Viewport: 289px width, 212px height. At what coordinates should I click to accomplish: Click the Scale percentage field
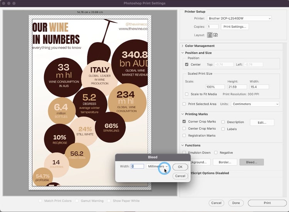pos(215,87)
